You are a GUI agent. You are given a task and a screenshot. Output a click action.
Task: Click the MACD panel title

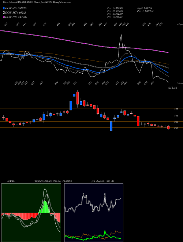click(x=11, y=181)
